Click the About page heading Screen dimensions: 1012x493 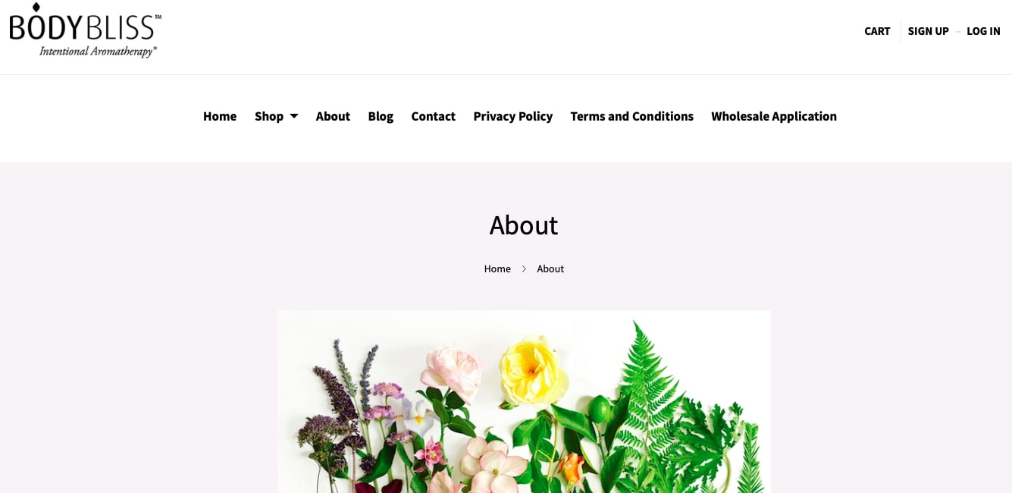coord(524,225)
